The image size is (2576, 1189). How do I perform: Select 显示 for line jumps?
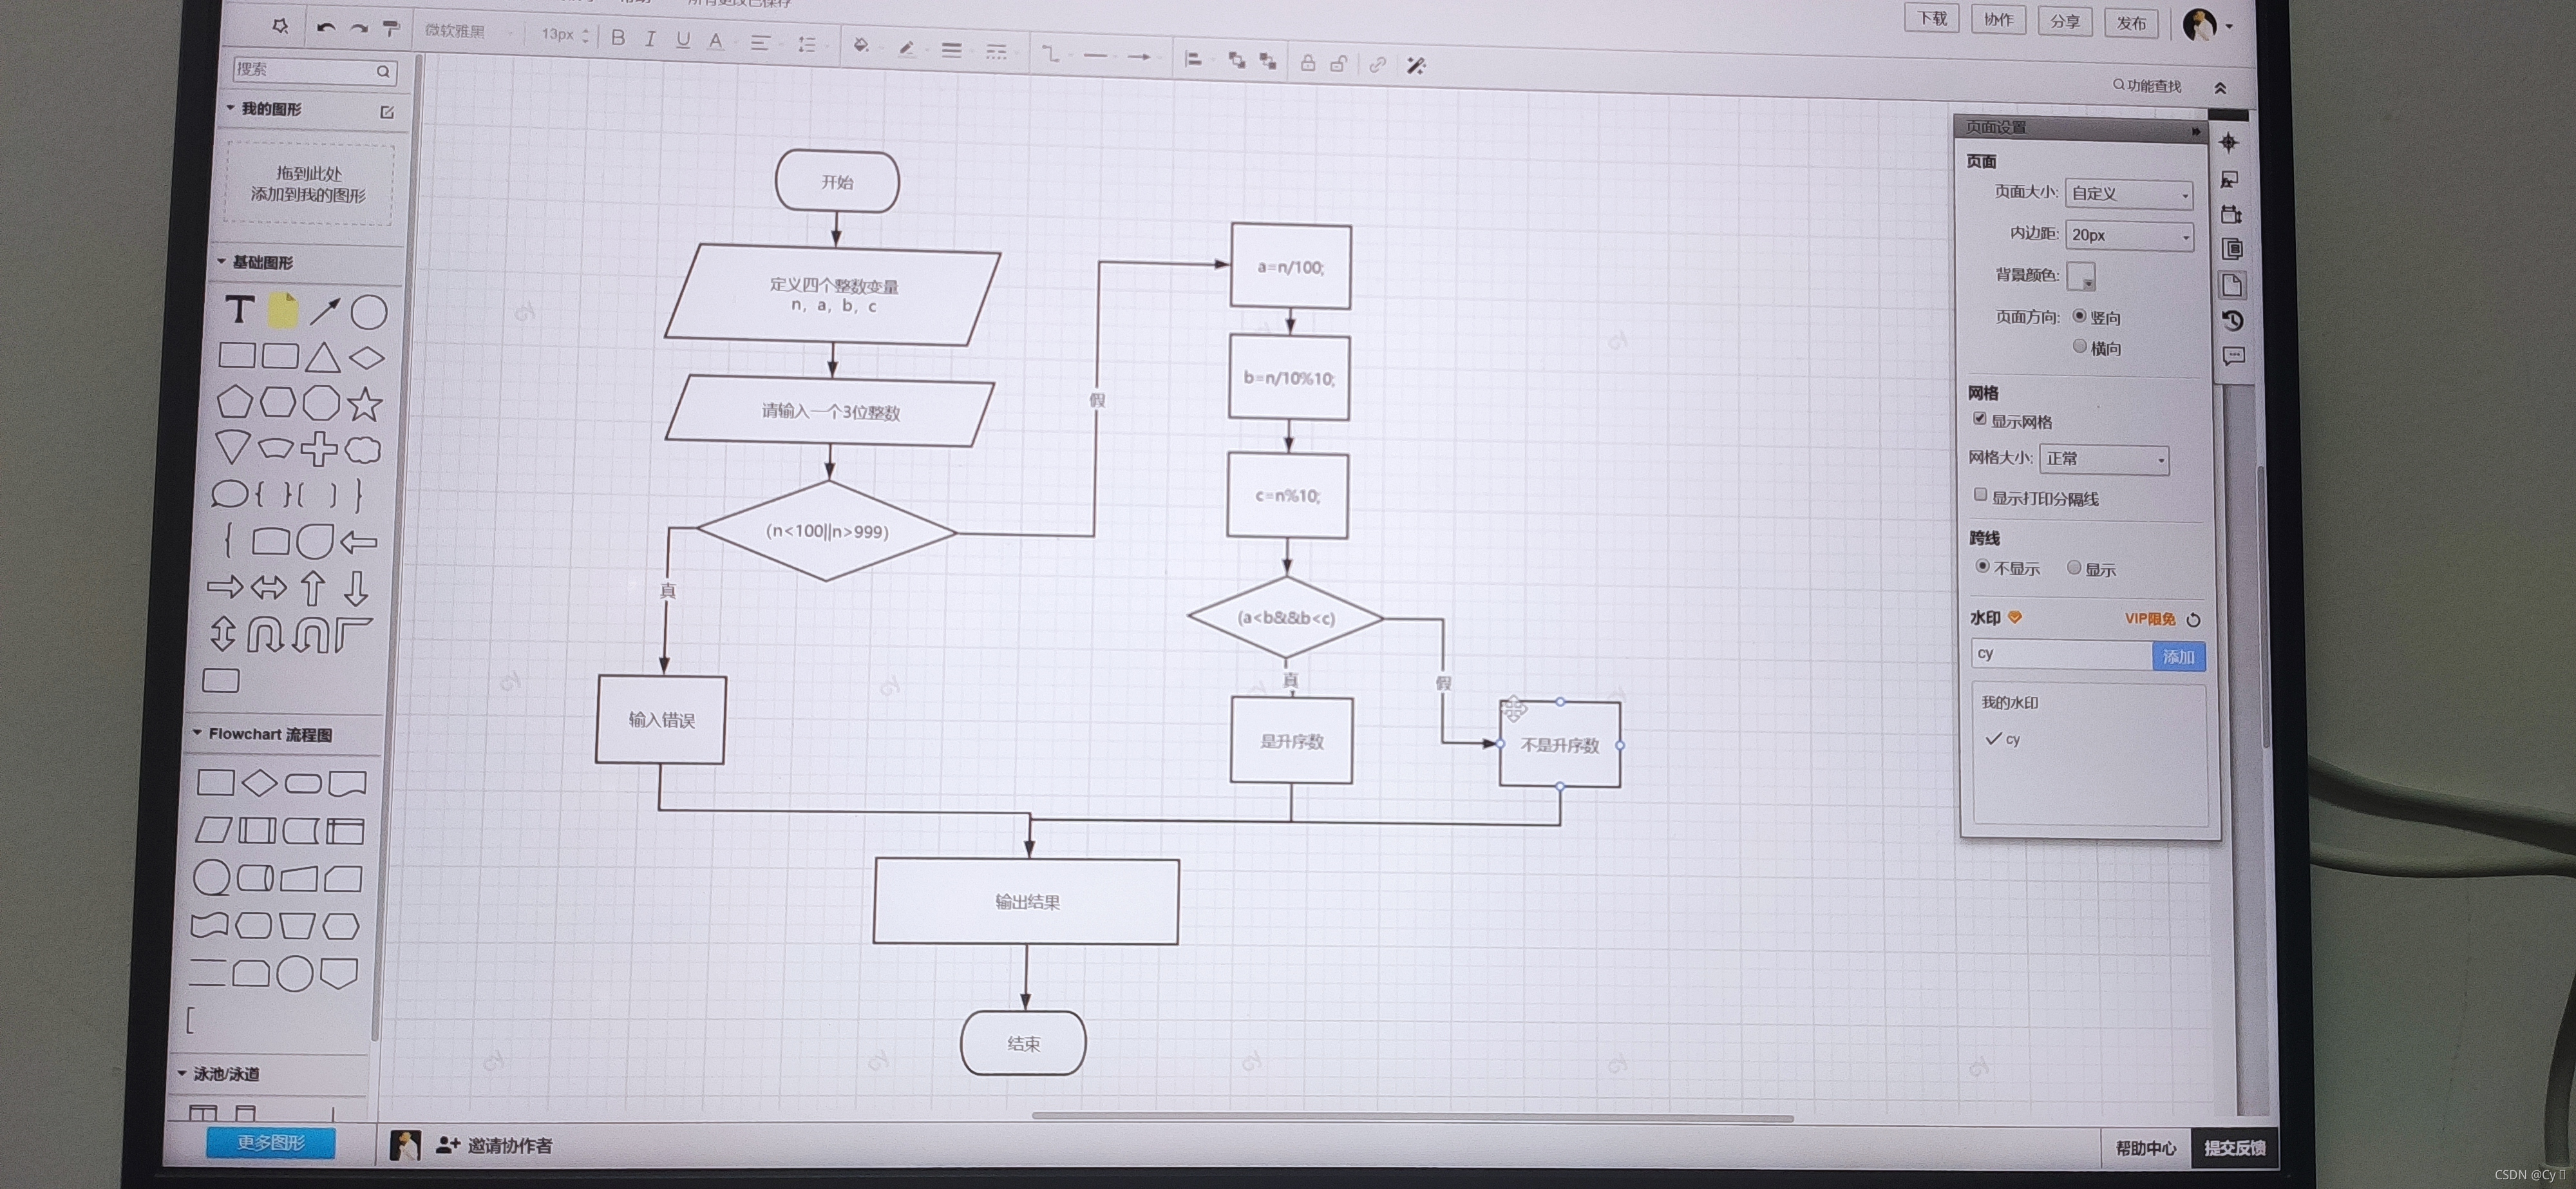pyautogui.click(x=2074, y=567)
